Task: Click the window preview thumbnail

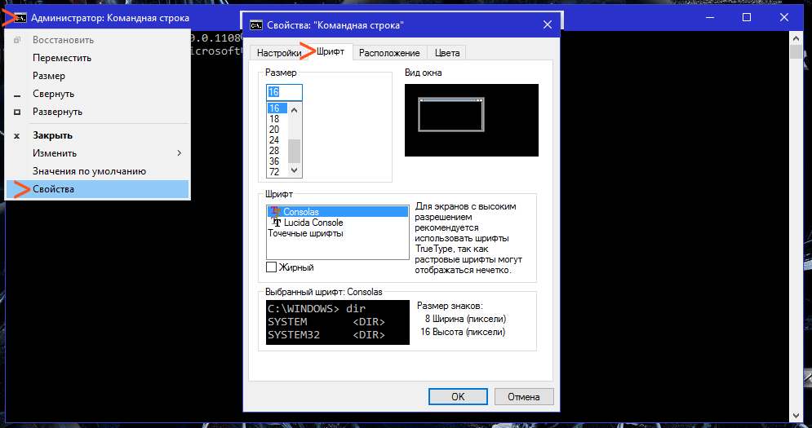Action: (x=471, y=120)
